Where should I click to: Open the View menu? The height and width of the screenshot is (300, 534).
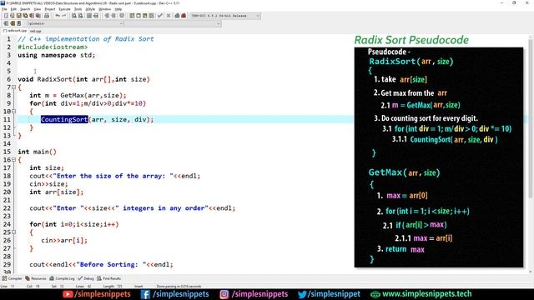point(38,9)
